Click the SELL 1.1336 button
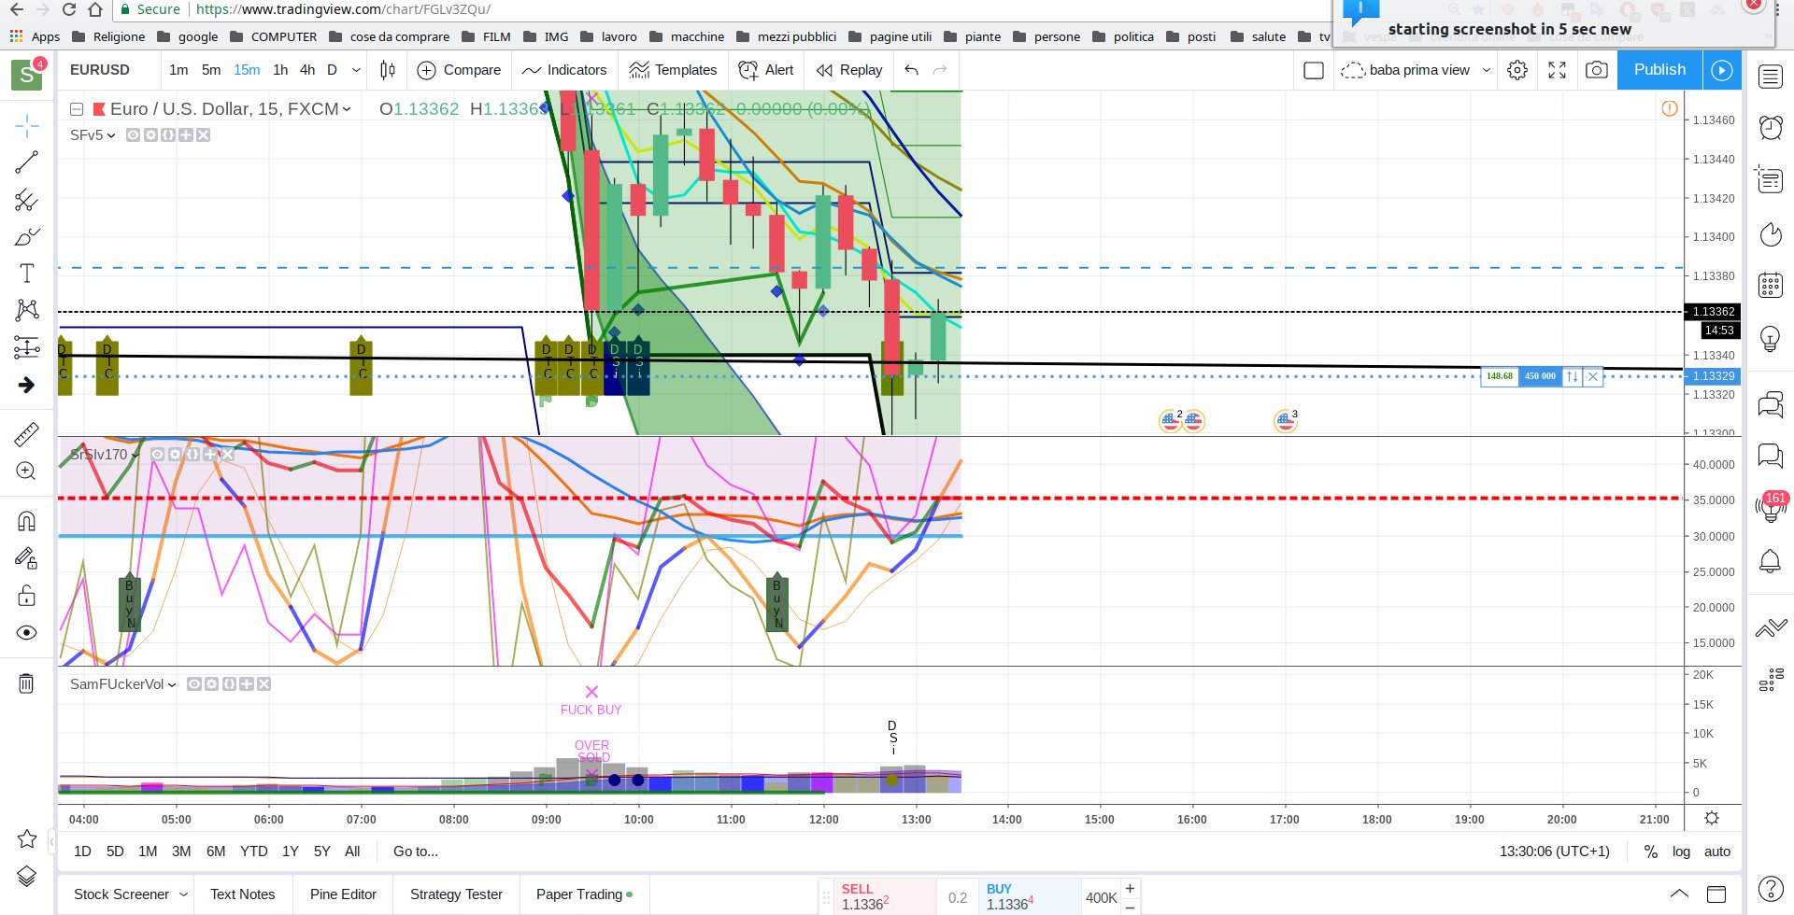The image size is (1794, 915). (x=885, y=896)
